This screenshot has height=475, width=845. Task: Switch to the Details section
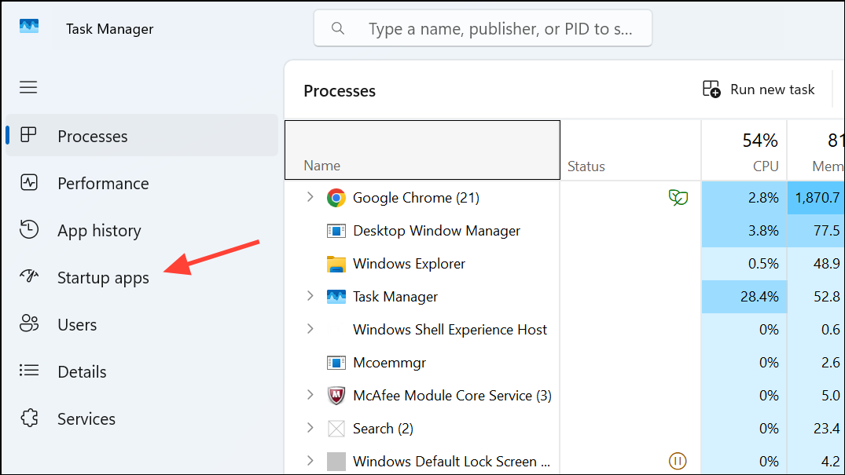pyautogui.click(x=82, y=371)
